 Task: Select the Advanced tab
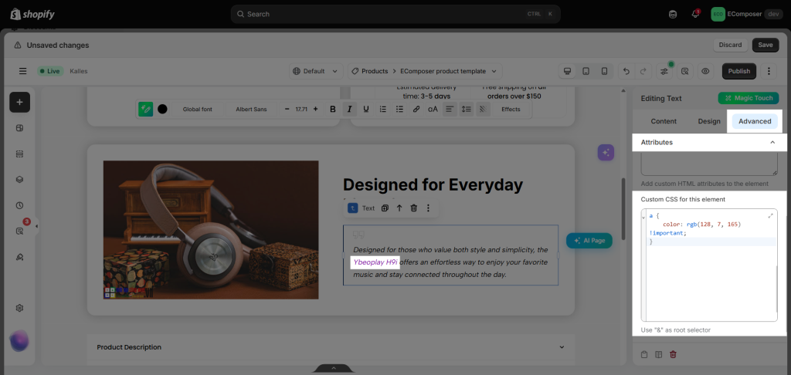click(755, 121)
